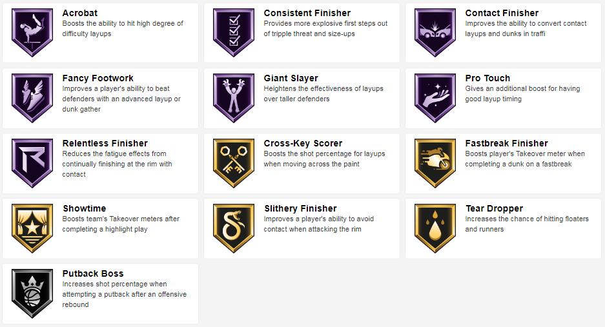The width and height of the screenshot is (605, 327).
Task: Click the Giant Slayer badge icon
Action: coord(234,98)
